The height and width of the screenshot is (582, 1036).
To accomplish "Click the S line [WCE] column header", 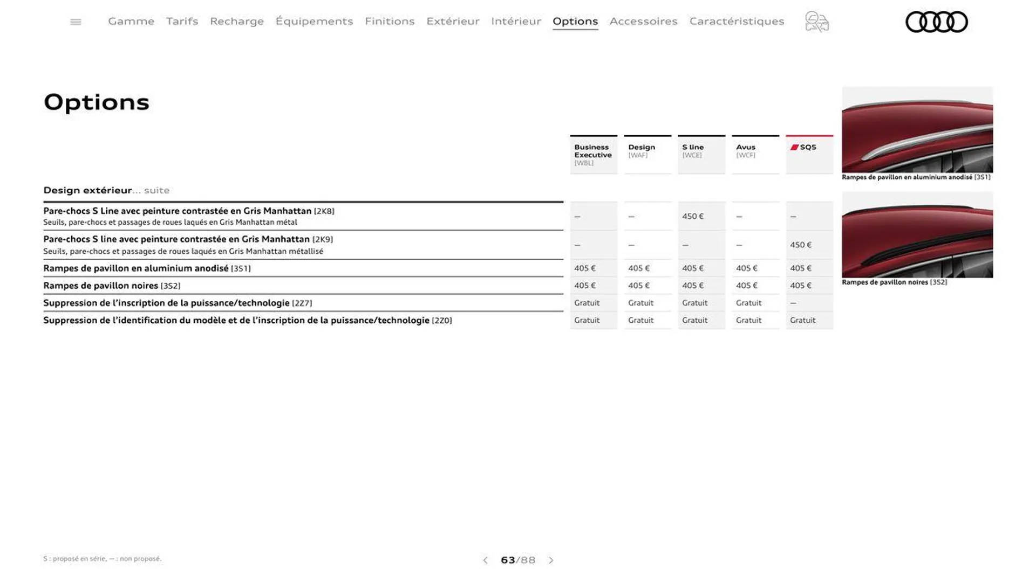I will click(701, 155).
